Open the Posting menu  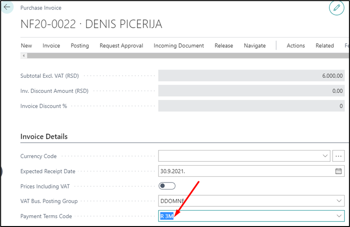[x=80, y=45]
